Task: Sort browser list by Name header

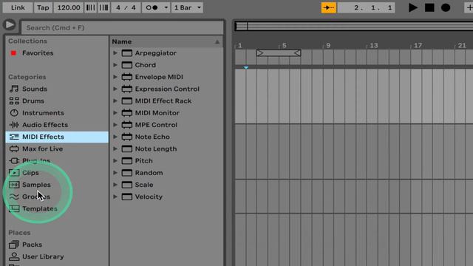Action: (166, 41)
